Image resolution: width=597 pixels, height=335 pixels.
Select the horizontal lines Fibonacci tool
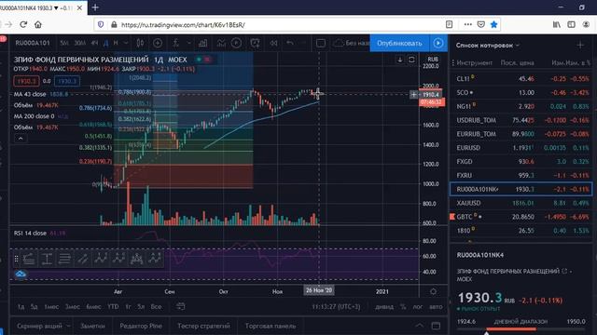click(64, 259)
